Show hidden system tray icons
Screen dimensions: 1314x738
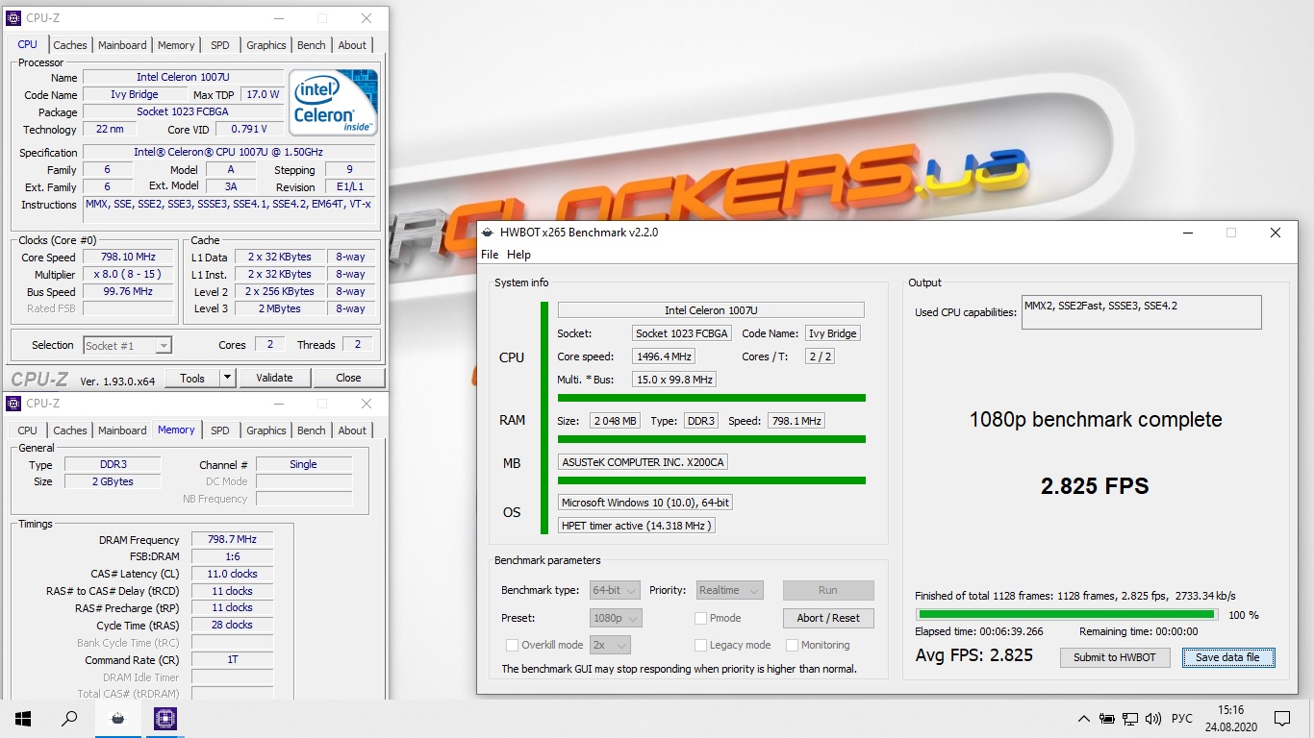1084,719
